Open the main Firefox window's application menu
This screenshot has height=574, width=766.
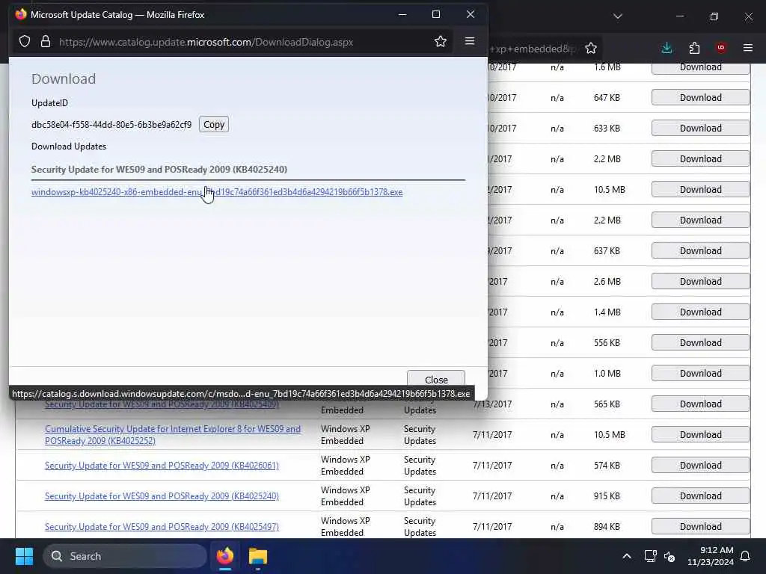[x=747, y=48]
